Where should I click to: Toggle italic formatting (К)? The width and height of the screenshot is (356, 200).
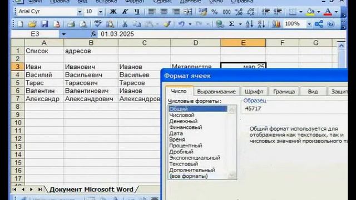(125, 12)
